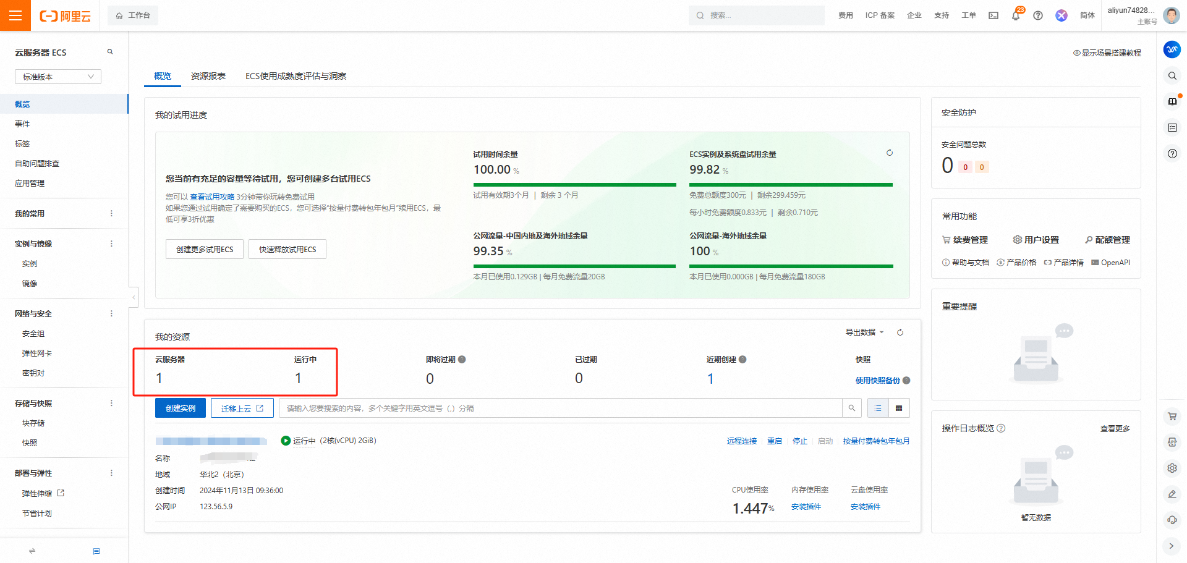Click the pencil feedback icon in right rail
This screenshot has height=563, width=1187.
click(1172, 494)
